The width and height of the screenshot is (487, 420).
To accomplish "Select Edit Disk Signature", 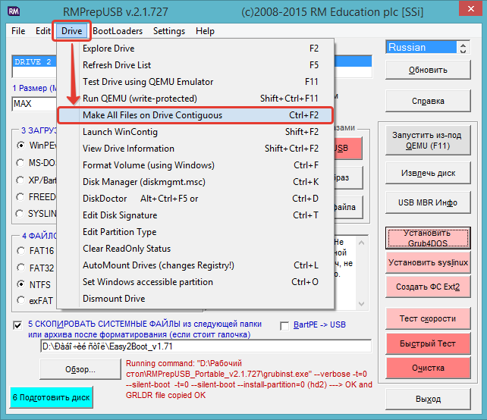I will coord(196,215).
